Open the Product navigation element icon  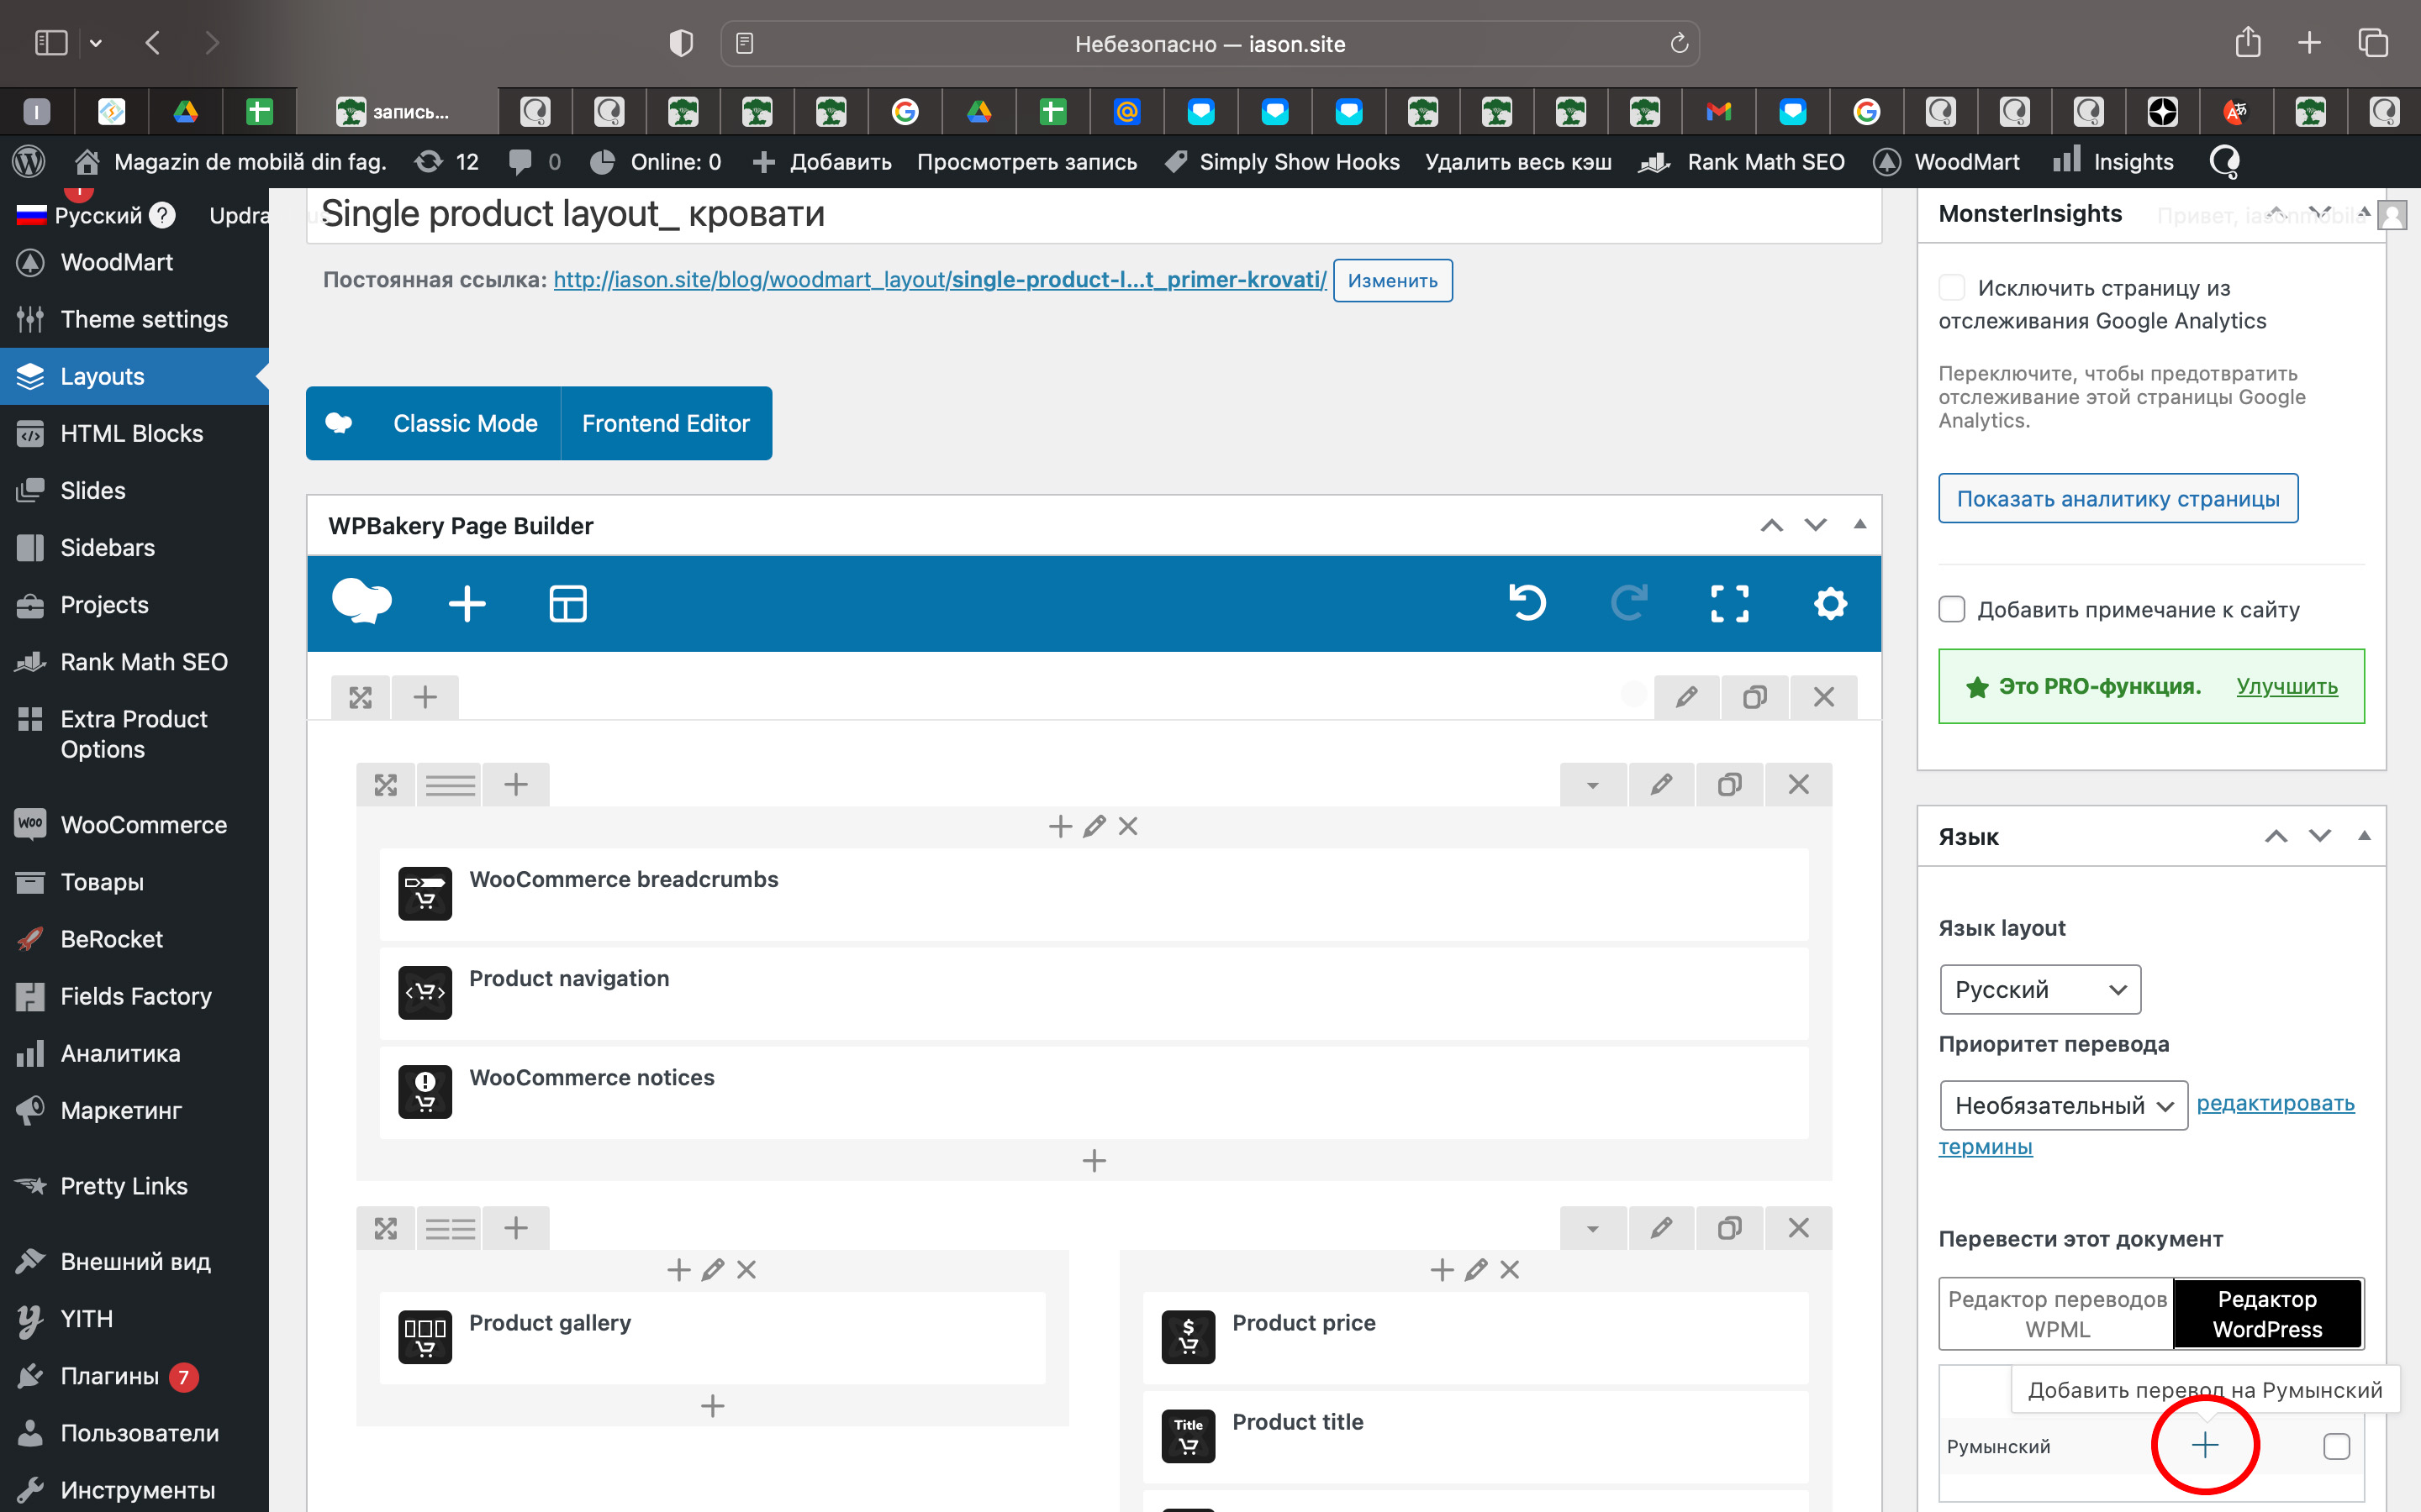click(x=425, y=992)
